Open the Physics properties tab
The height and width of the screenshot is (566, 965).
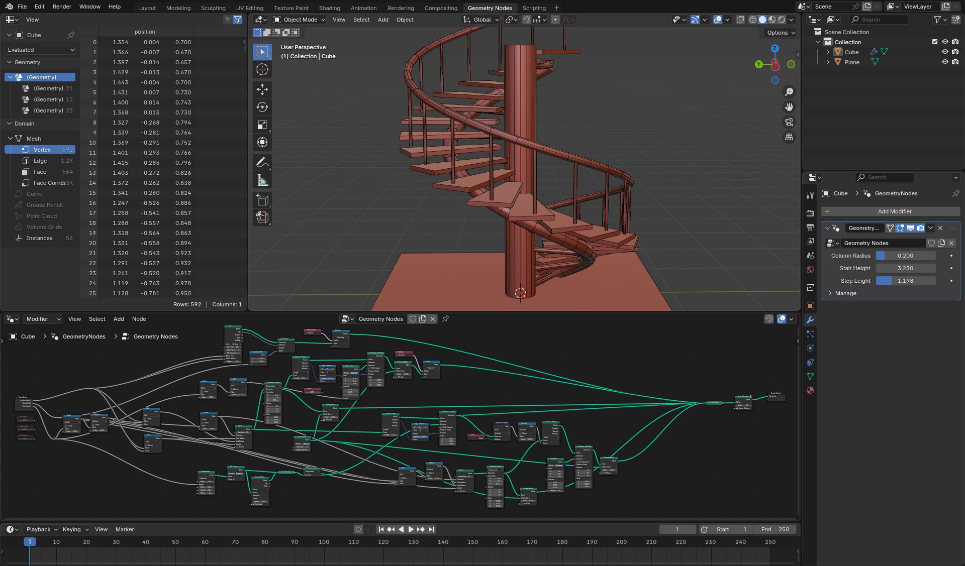(810, 348)
